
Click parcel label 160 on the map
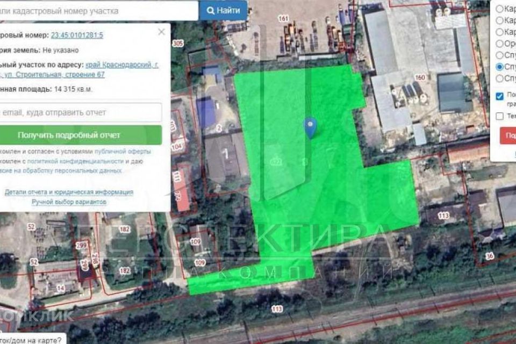click(419, 78)
